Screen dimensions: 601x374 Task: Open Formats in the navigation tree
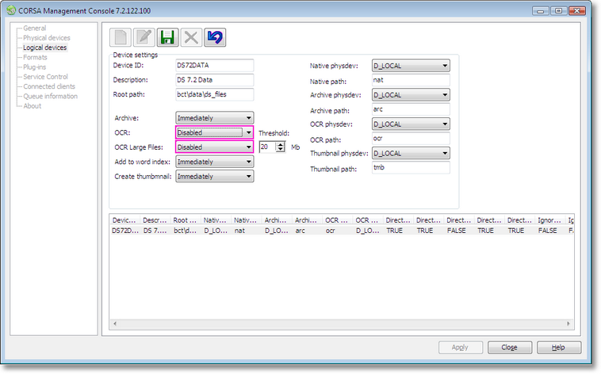coord(35,57)
